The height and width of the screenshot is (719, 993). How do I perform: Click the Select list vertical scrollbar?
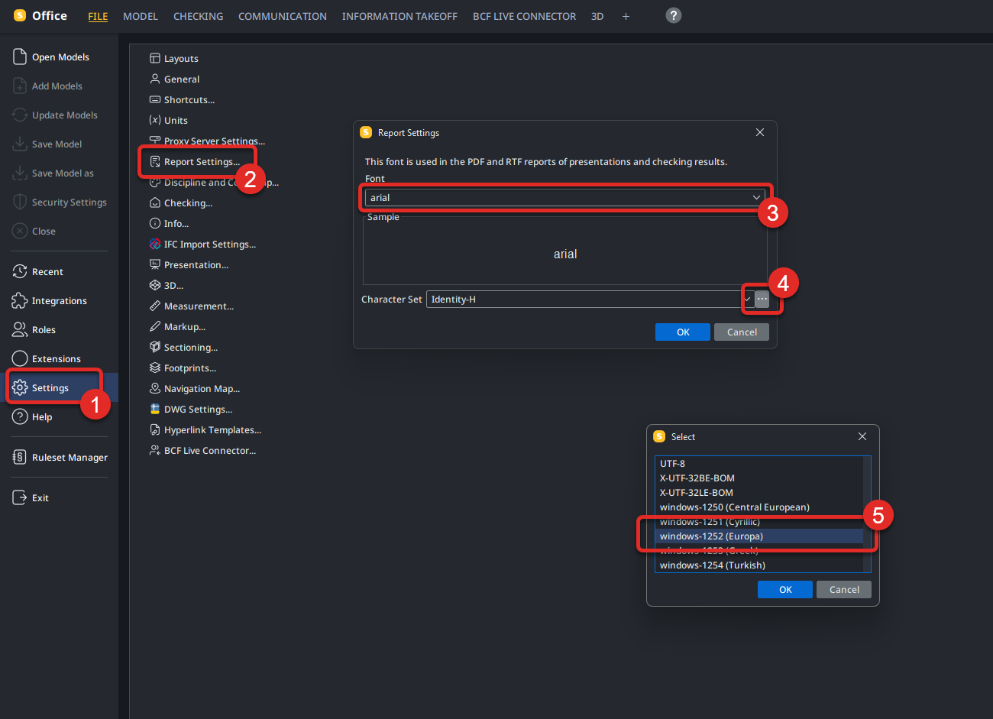pyautogui.click(x=867, y=514)
